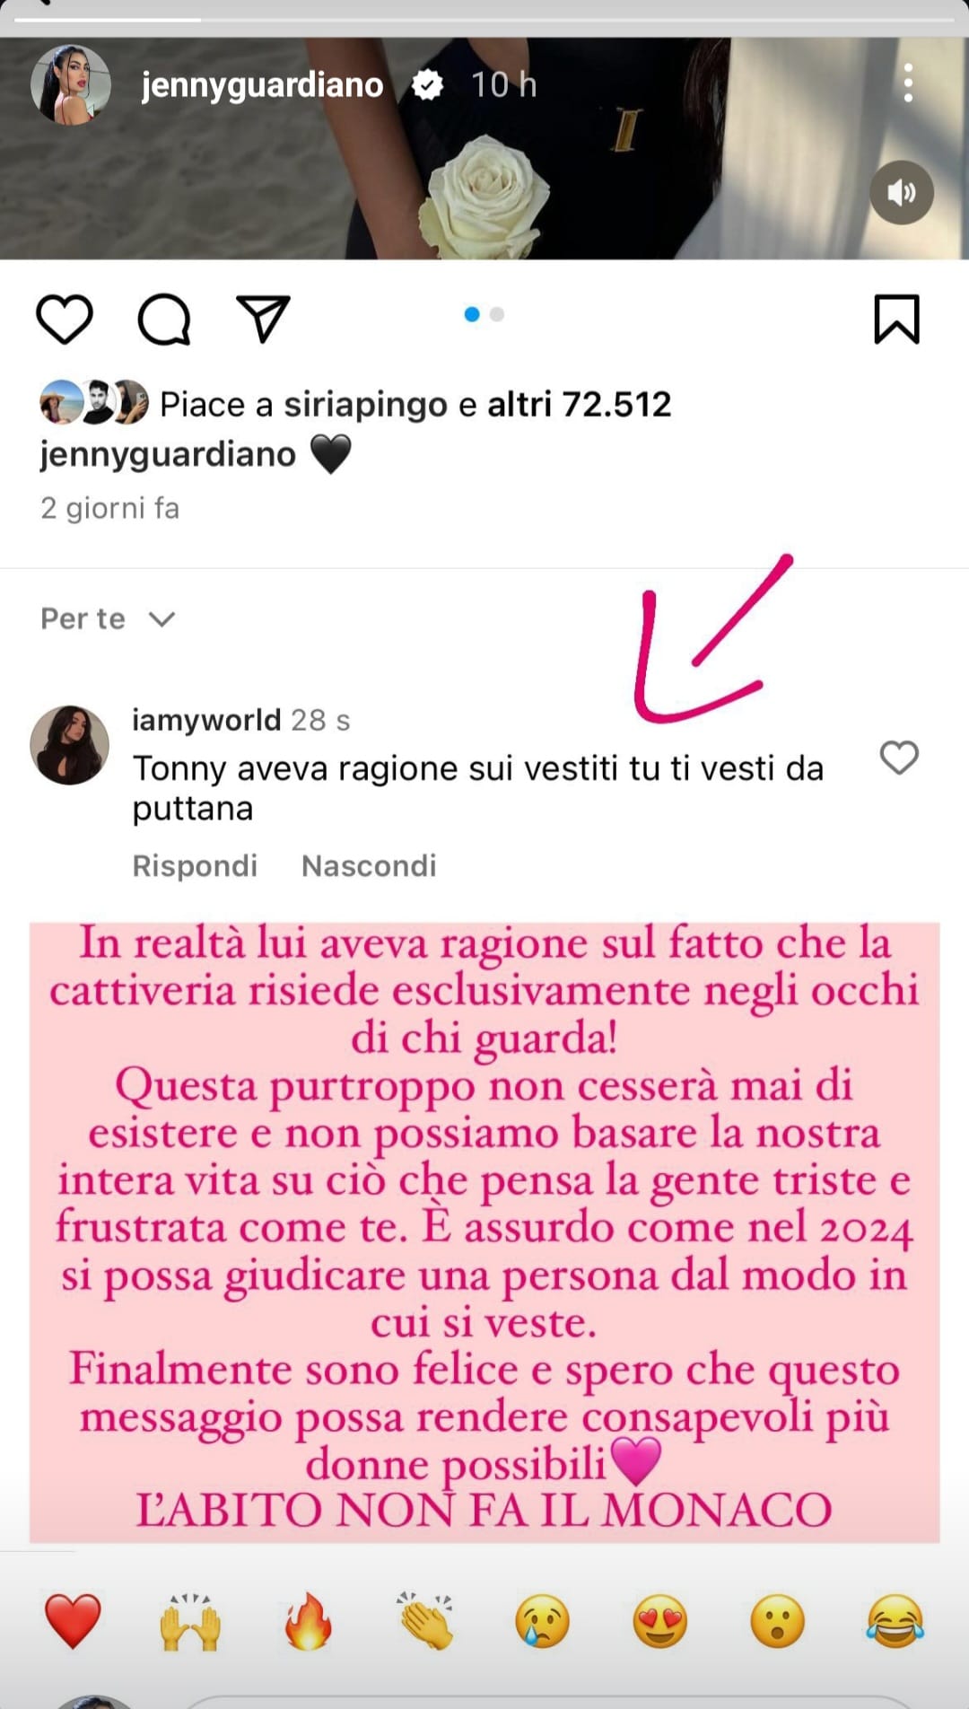React with the laughing tears emoji
This screenshot has height=1709, width=969.
point(895,1621)
